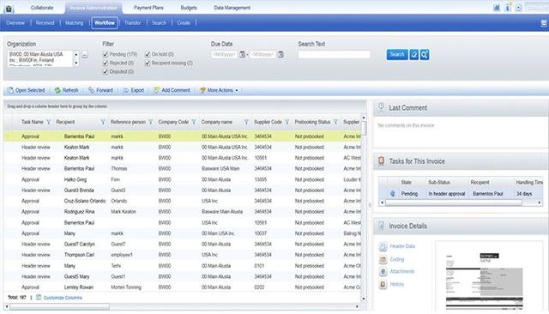The width and height of the screenshot is (549, 314).
Task: Click the Due Date start input field
Action: tap(225, 55)
